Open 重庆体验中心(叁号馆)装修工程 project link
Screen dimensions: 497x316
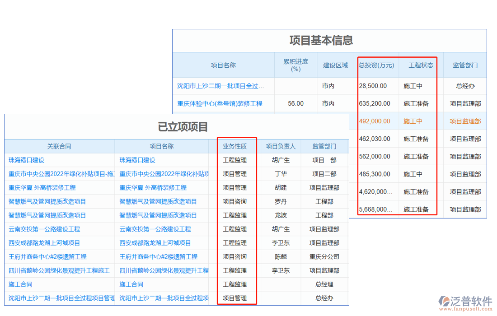[220, 103]
